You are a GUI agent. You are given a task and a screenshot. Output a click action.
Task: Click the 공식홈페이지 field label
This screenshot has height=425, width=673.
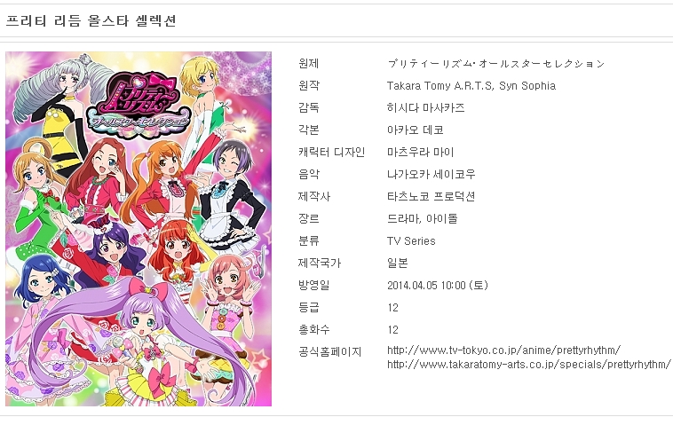[330, 351]
